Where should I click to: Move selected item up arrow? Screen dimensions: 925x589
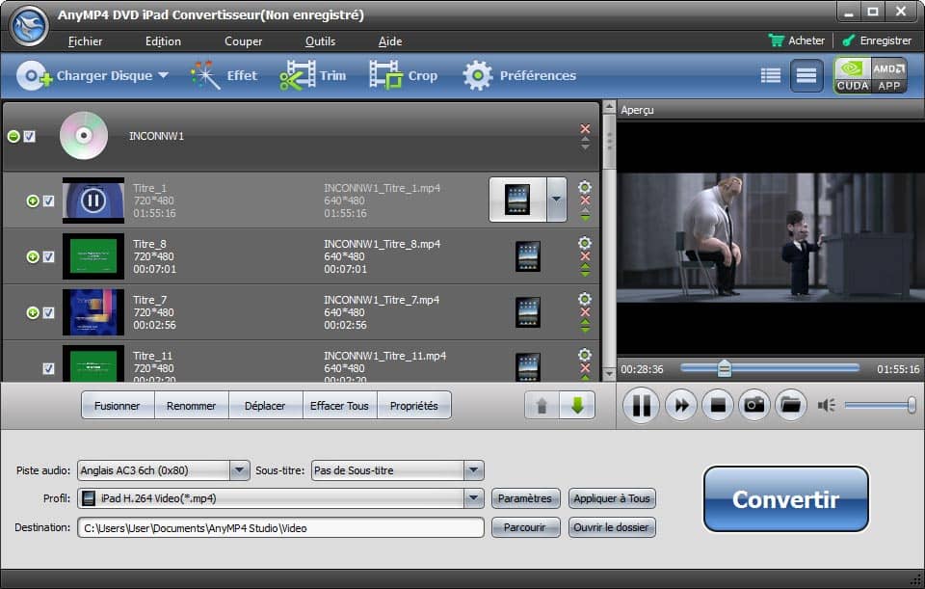click(542, 406)
